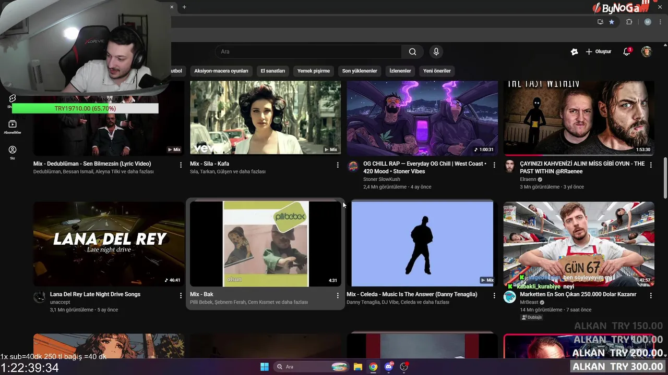Open YouTube notifications bell

point(627,52)
